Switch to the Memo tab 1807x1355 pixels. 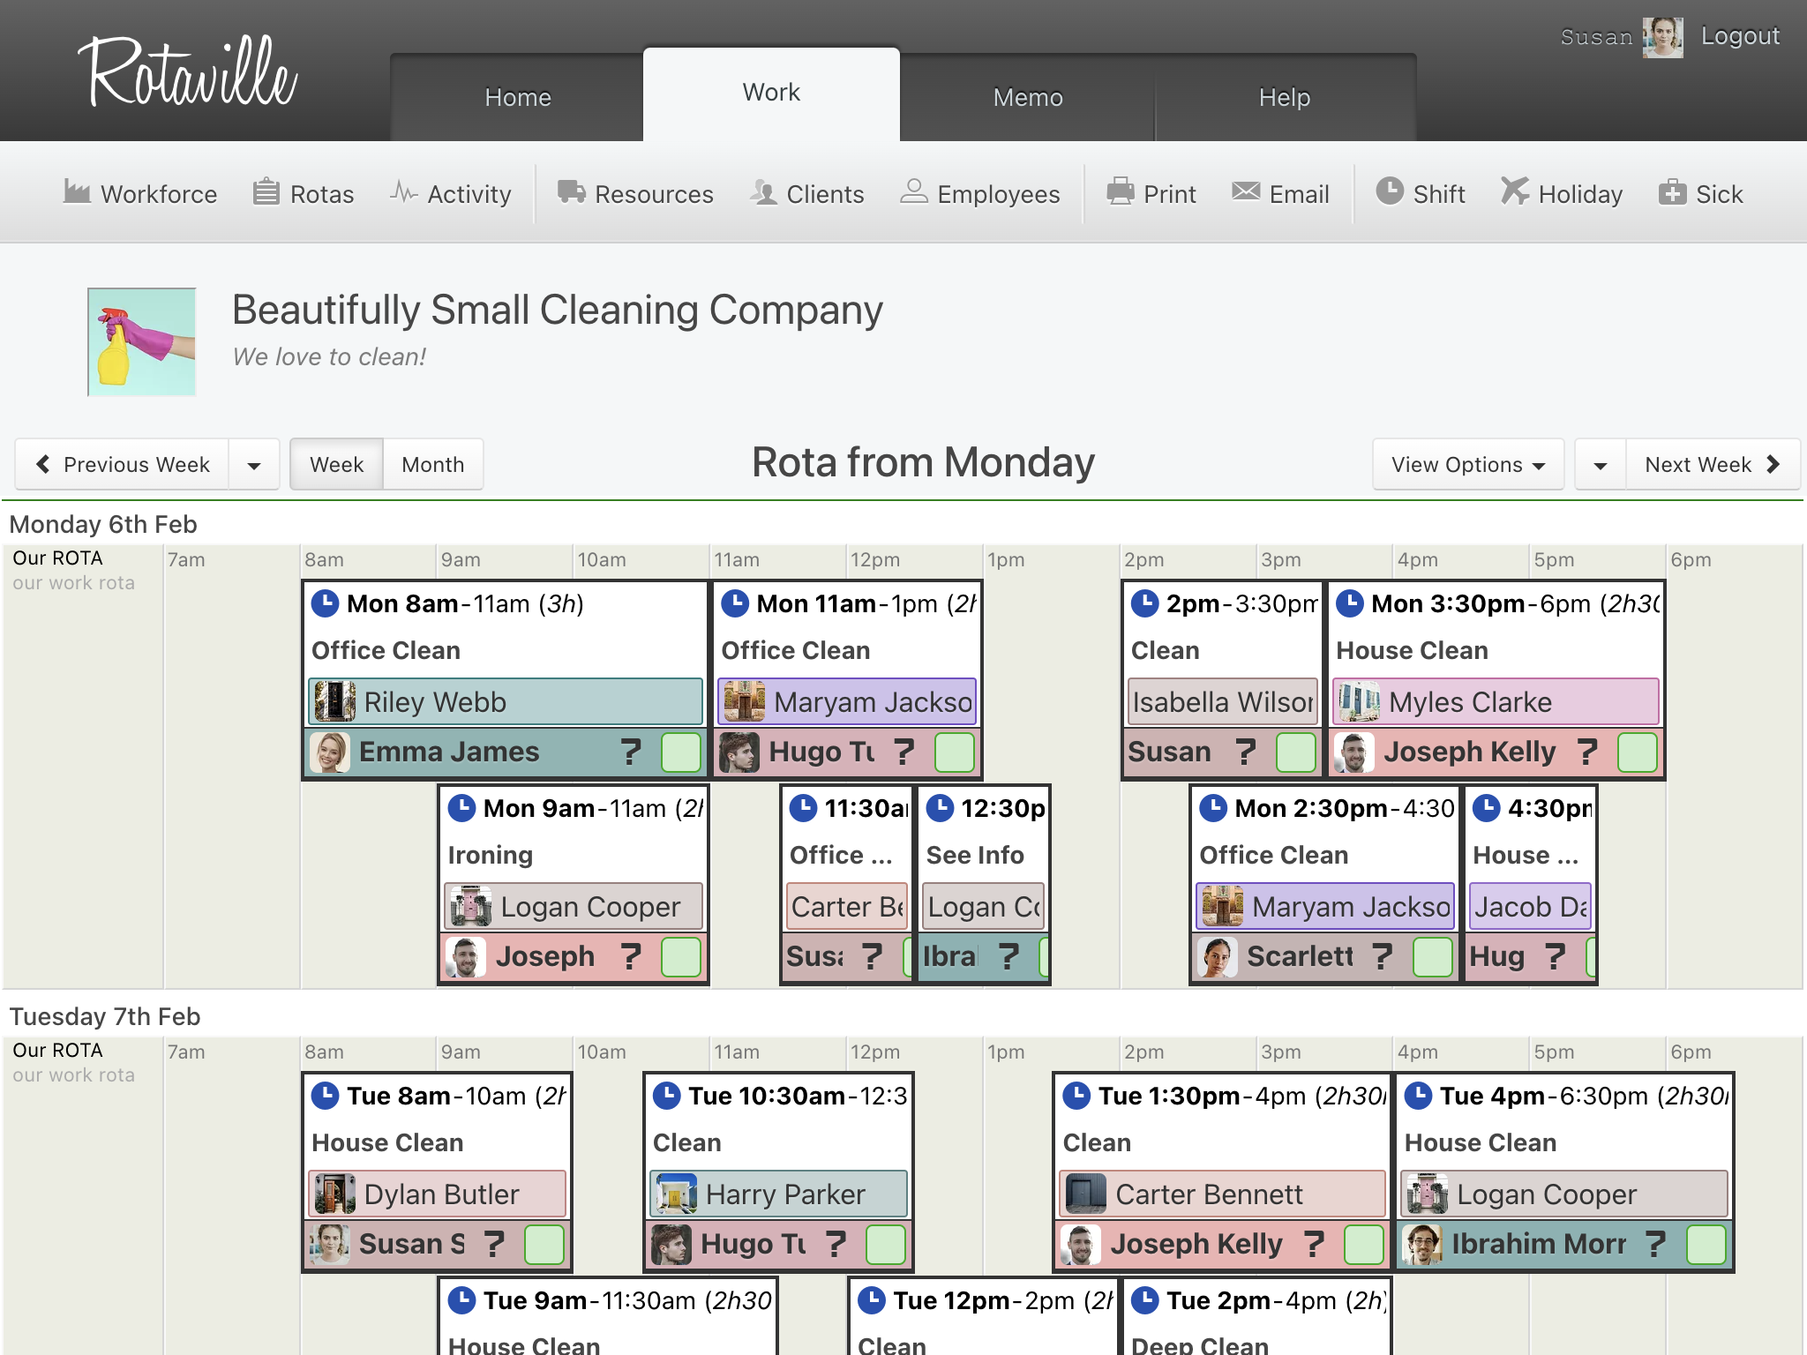pos(1027,97)
